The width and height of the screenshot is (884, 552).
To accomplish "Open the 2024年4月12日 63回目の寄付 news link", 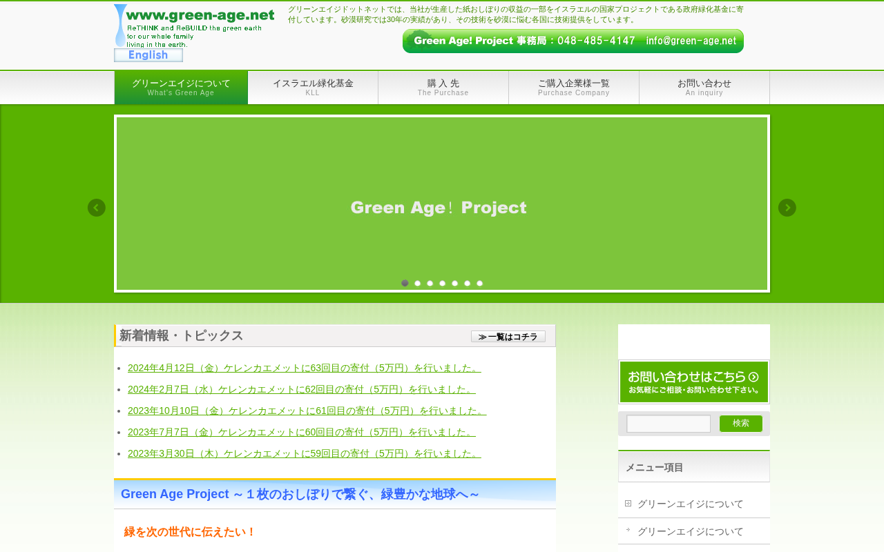I will click(305, 368).
